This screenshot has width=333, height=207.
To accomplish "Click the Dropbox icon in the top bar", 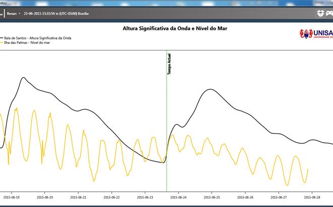I will tap(320, 13).
